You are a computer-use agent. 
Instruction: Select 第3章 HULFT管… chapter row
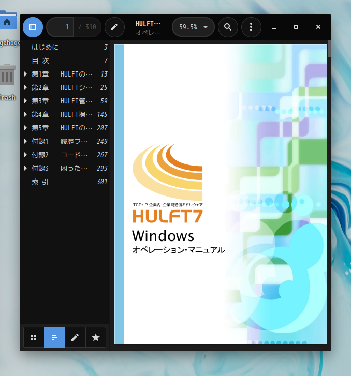click(x=65, y=101)
